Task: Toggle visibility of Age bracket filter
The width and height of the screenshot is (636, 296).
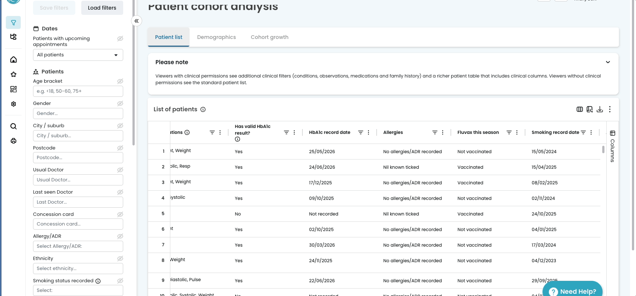Action: [x=120, y=81]
